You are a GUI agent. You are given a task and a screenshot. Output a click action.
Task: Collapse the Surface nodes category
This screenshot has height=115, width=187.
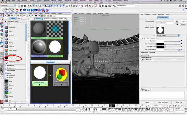[x=6, y=24]
